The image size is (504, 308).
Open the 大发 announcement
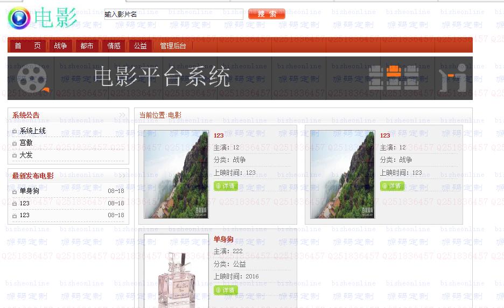point(26,155)
